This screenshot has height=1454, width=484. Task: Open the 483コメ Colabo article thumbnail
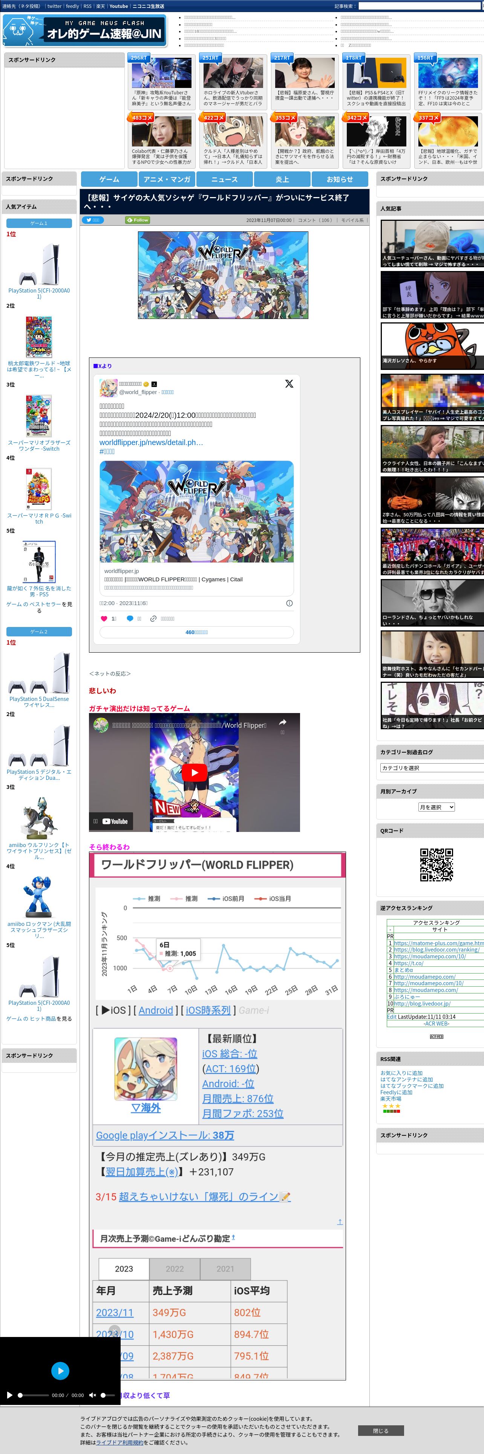tap(162, 131)
